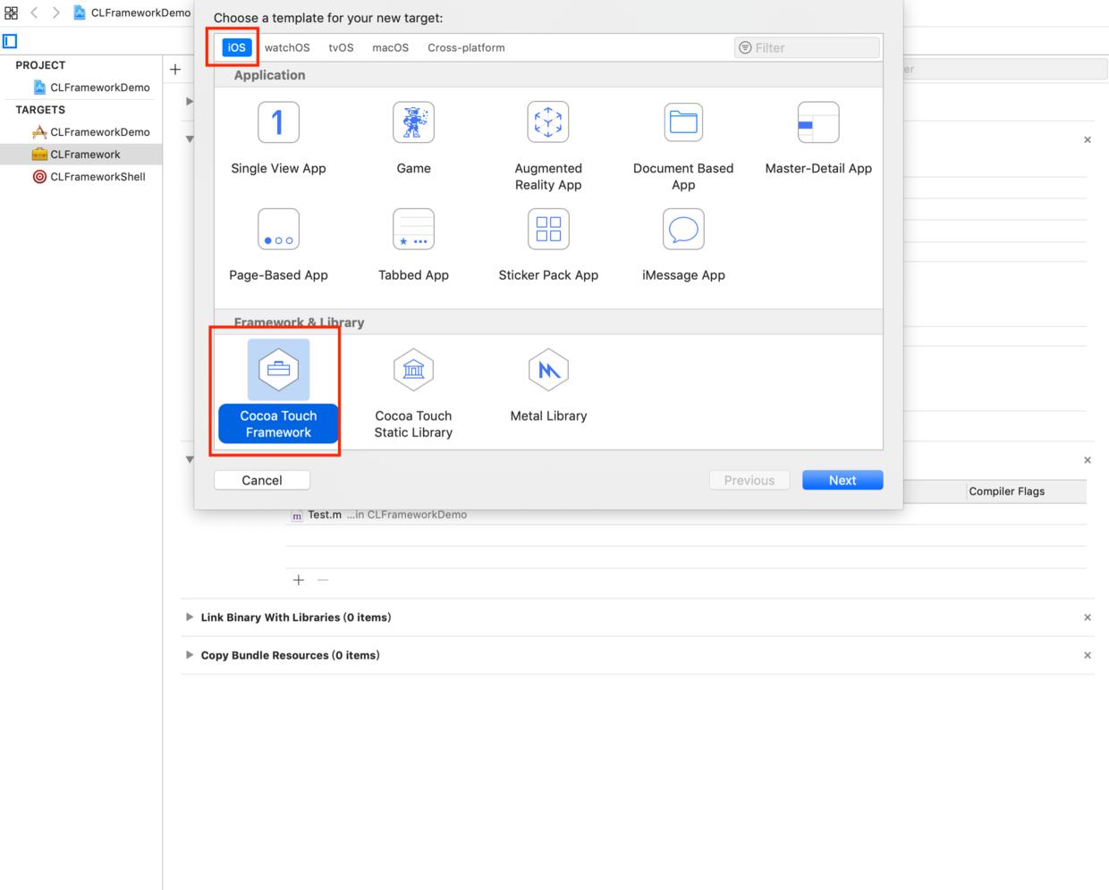The width and height of the screenshot is (1109, 890).
Task: Open the related items grid menu
Action: click(x=12, y=13)
